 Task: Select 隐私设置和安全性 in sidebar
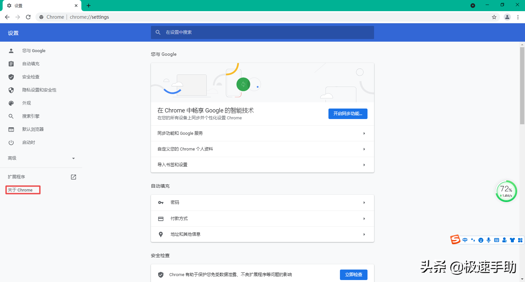click(39, 90)
